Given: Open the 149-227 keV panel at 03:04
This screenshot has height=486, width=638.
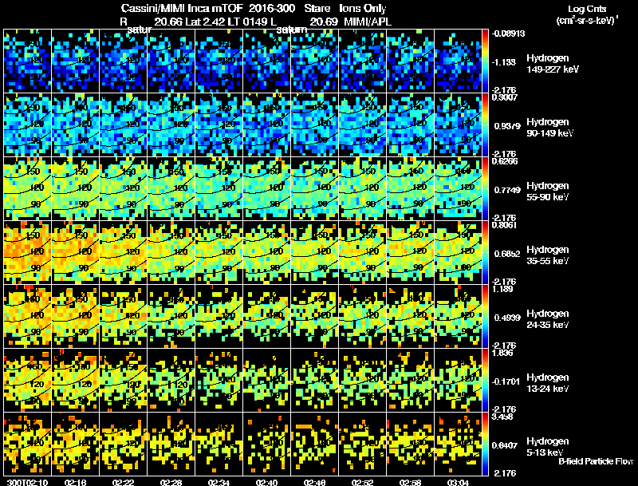Looking at the screenshot, I should [458, 61].
